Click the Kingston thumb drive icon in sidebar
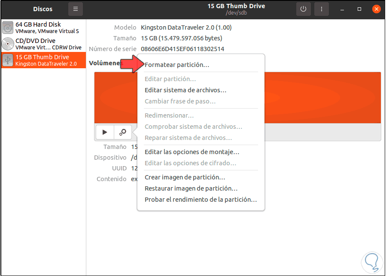Image resolution: width=386 pixels, height=276 pixels. [x=7, y=60]
